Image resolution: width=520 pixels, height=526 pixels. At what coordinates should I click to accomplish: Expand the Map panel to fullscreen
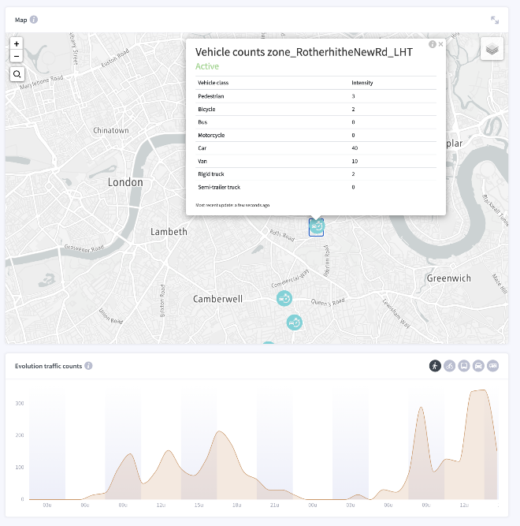coord(495,20)
